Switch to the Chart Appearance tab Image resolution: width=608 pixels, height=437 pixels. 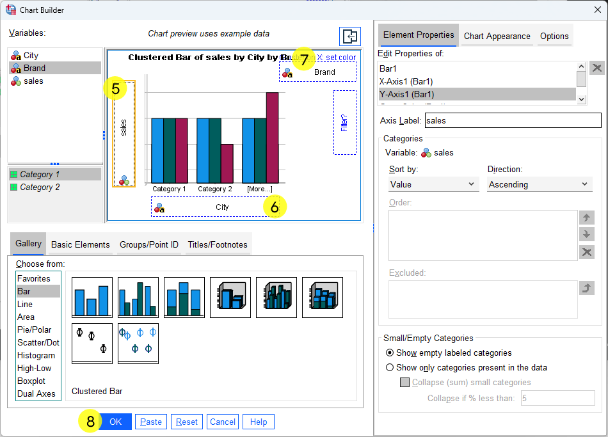click(497, 36)
